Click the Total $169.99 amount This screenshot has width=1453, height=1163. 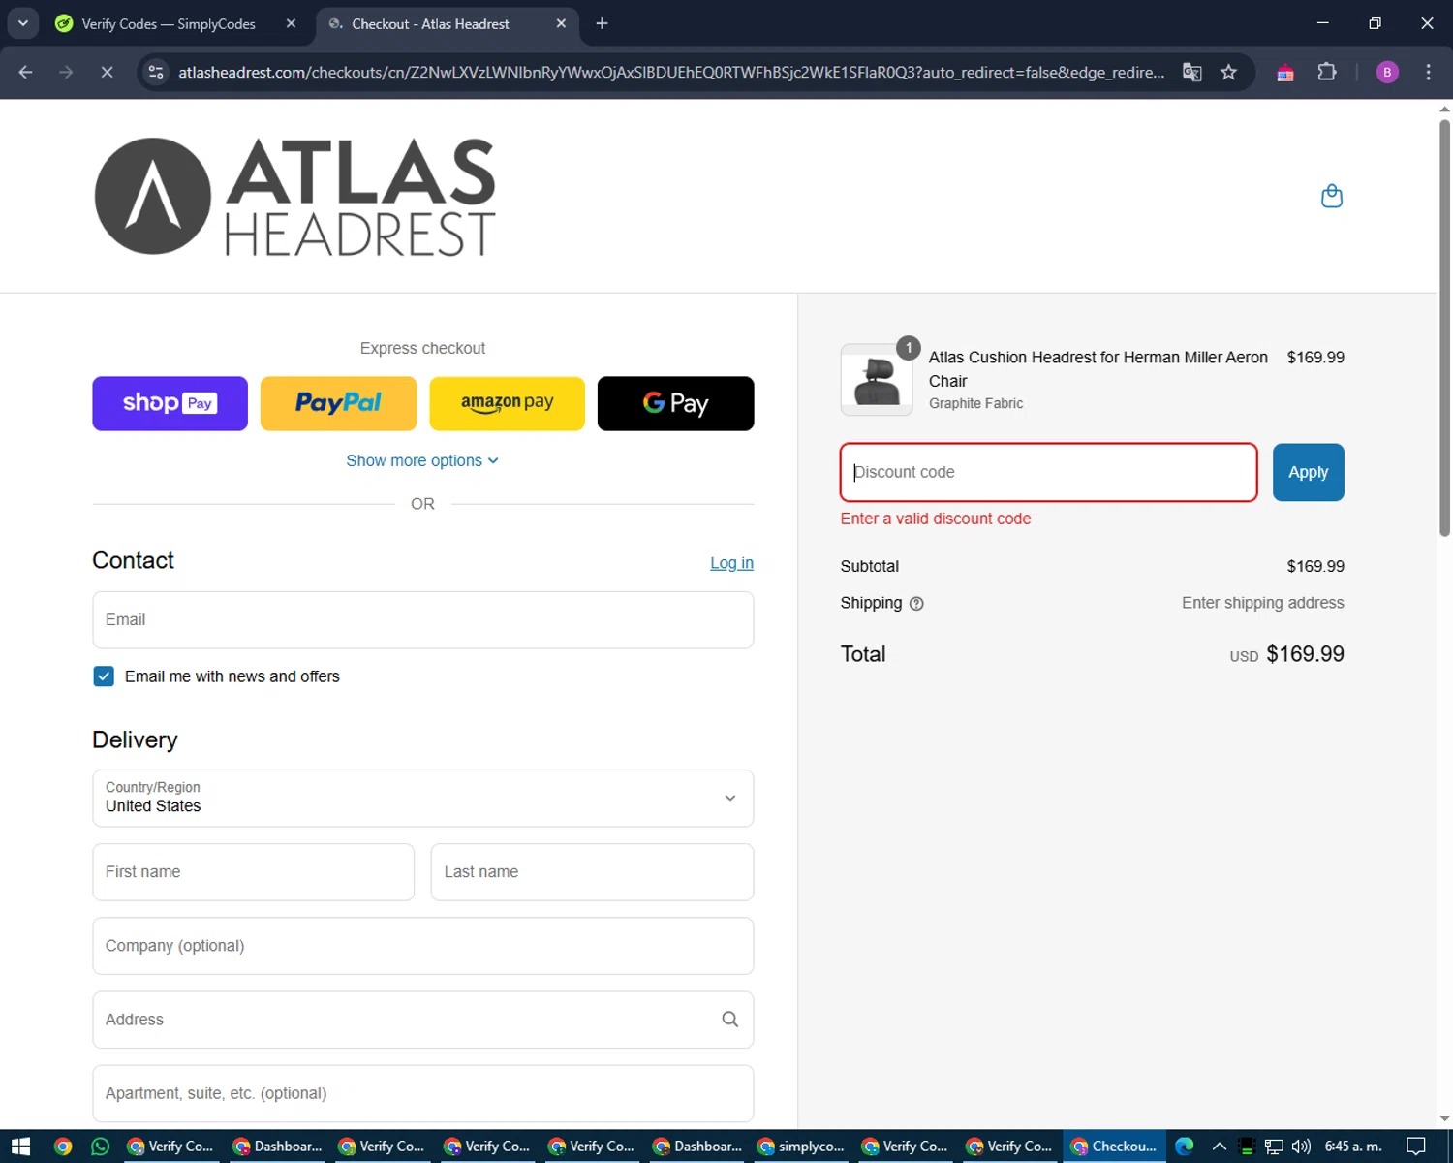pyautogui.click(x=1305, y=654)
